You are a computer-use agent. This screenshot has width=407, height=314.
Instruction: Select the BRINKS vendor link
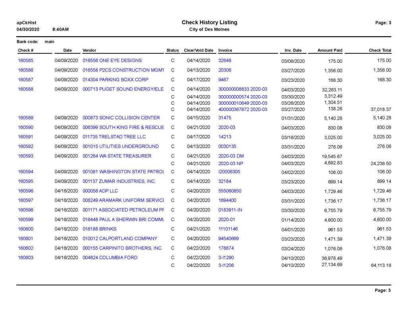click(99, 229)
